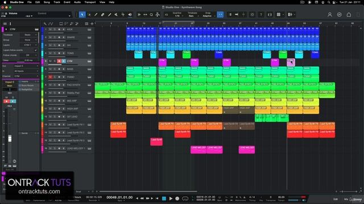Image resolution: width=364 pixels, height=204 pixels.
Task: Toggle the Snap button in toolbar
Action: point(220,15)
